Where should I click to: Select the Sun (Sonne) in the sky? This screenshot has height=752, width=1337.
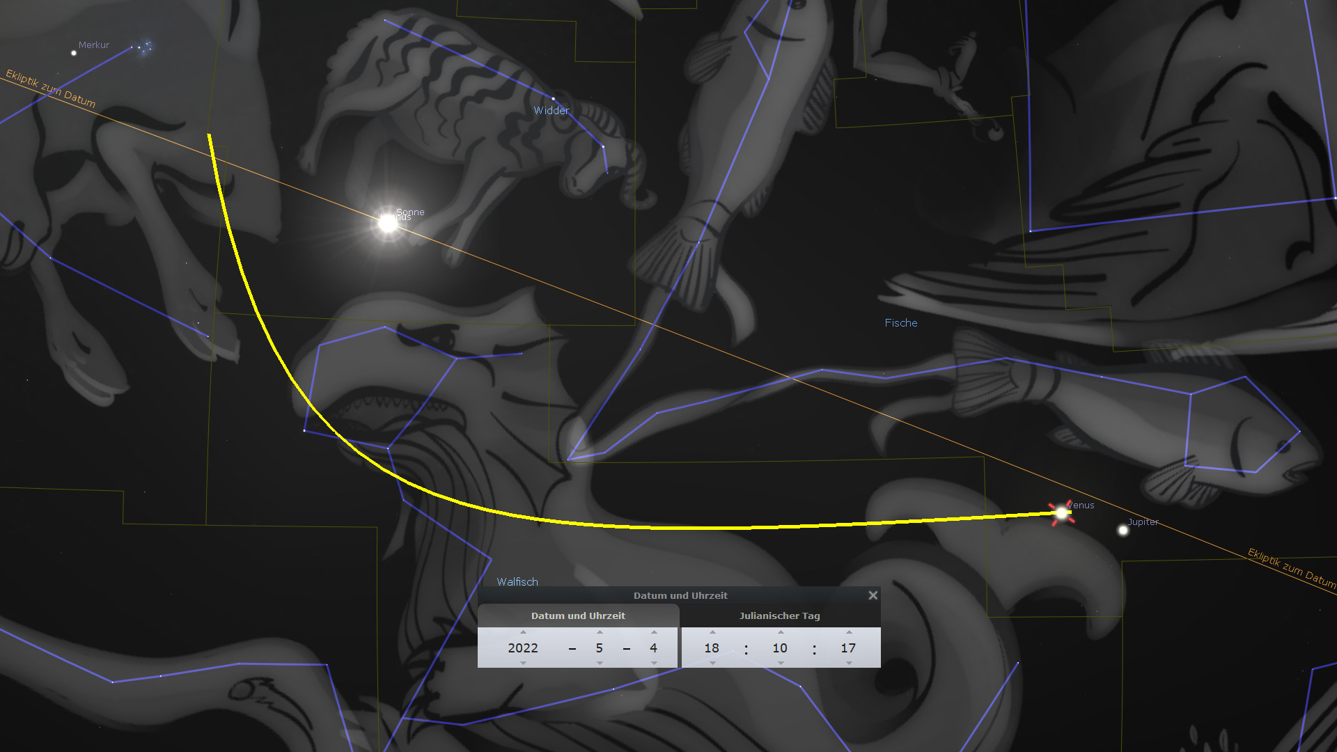(x=388, y=224)
